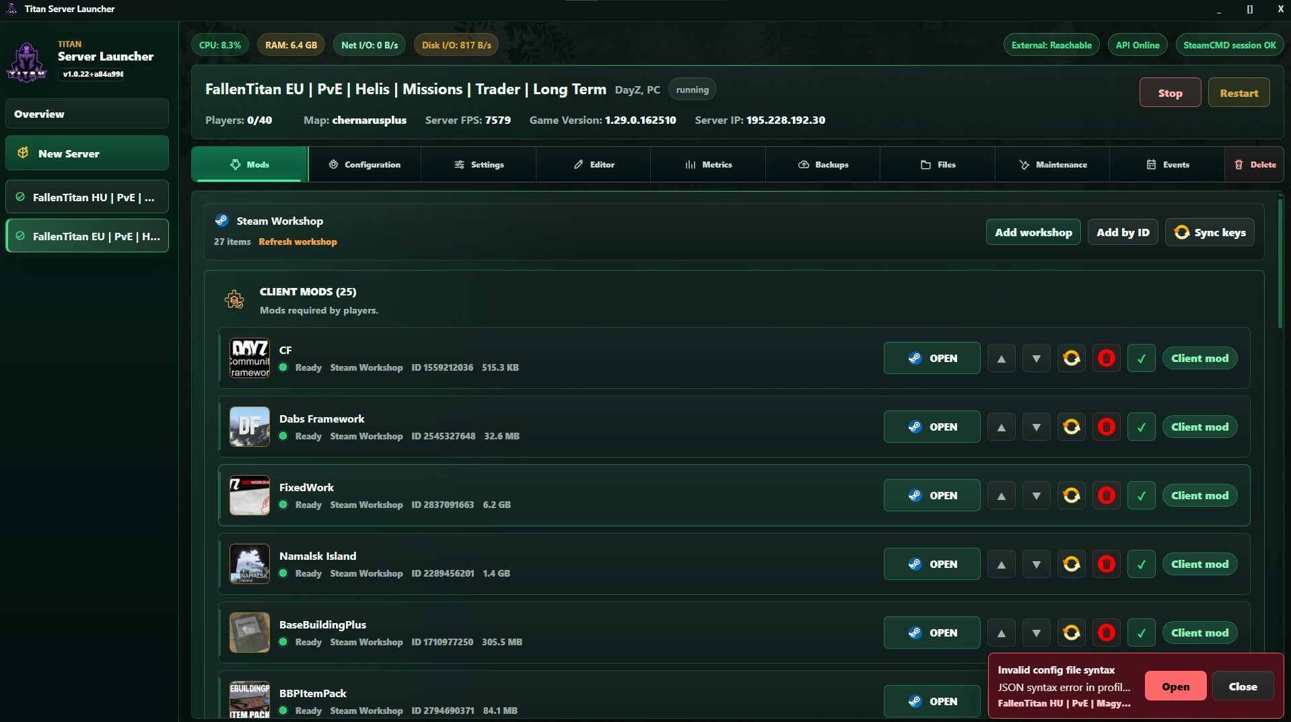Click the Namalsk Island mod thumbnail
1291x722 pixels.
coord(249,564)
